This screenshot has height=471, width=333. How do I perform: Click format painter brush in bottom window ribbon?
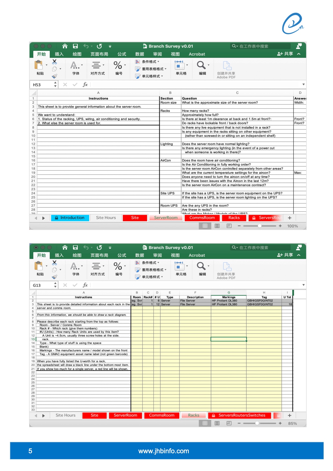point(55,277)
